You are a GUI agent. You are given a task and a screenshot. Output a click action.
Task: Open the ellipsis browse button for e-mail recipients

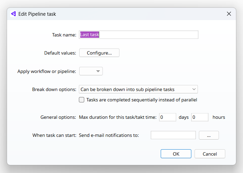[x=209, y=135]
